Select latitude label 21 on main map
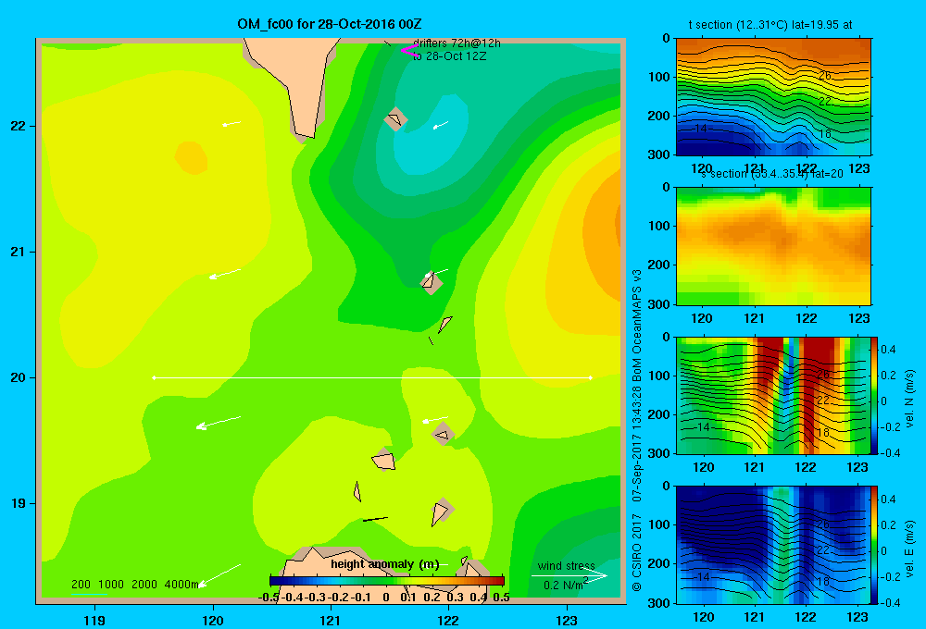This screenshot has width=926, height=629. 19,252
